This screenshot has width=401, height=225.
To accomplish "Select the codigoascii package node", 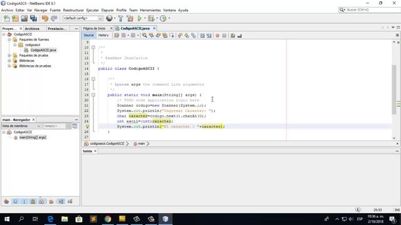I will [32, 45].
